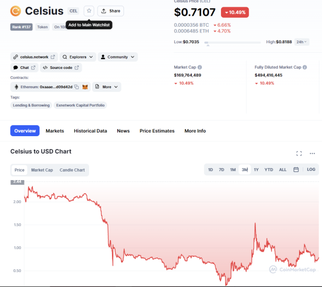Visit the celsius.network website link
The width and height of the screenshot is (322, 287).
pos(34,56)
